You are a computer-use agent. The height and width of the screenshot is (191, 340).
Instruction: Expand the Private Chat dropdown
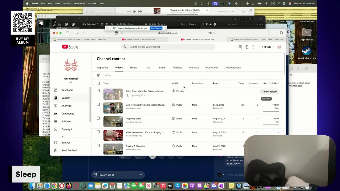click(x=118, y=175)
